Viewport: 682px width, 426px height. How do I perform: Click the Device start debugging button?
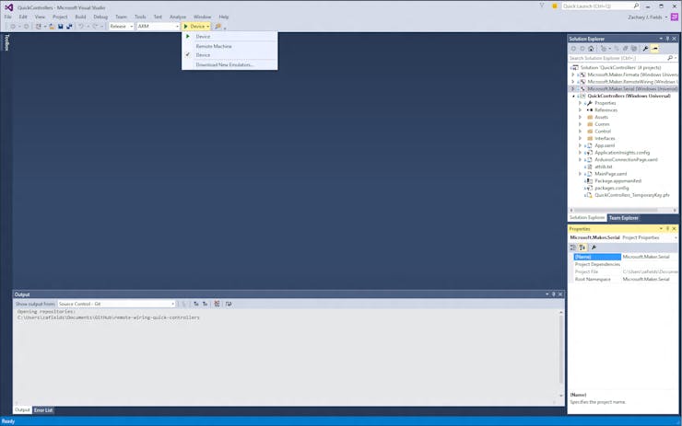[194, 27]
